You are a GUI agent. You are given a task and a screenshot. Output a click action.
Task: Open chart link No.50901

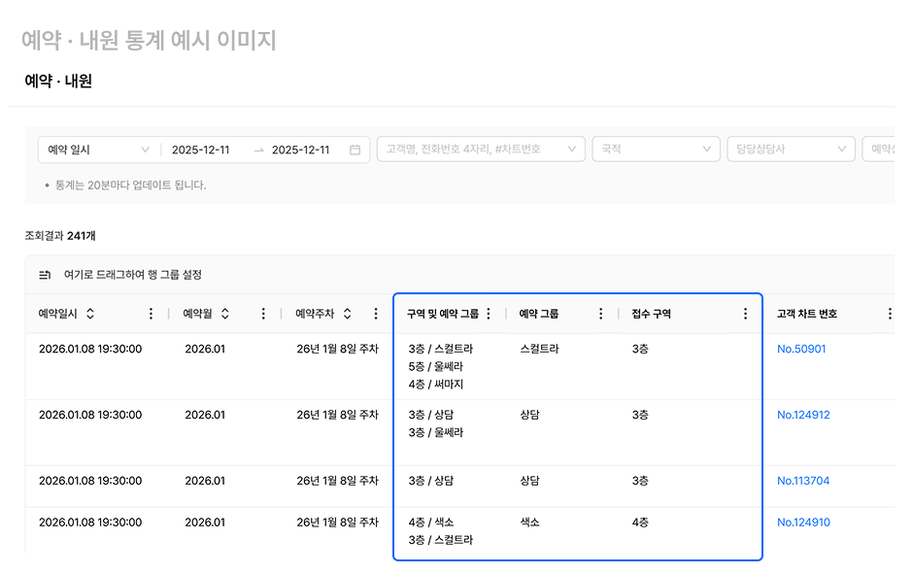tap(801, 350)
